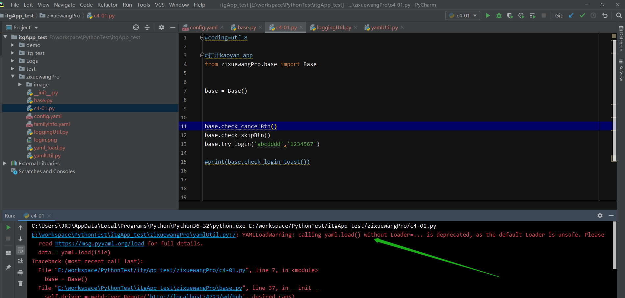This screenshot has width=625, height=298.
Task: Open the Profiler with the clock icon
Action: tap(521, 15)
